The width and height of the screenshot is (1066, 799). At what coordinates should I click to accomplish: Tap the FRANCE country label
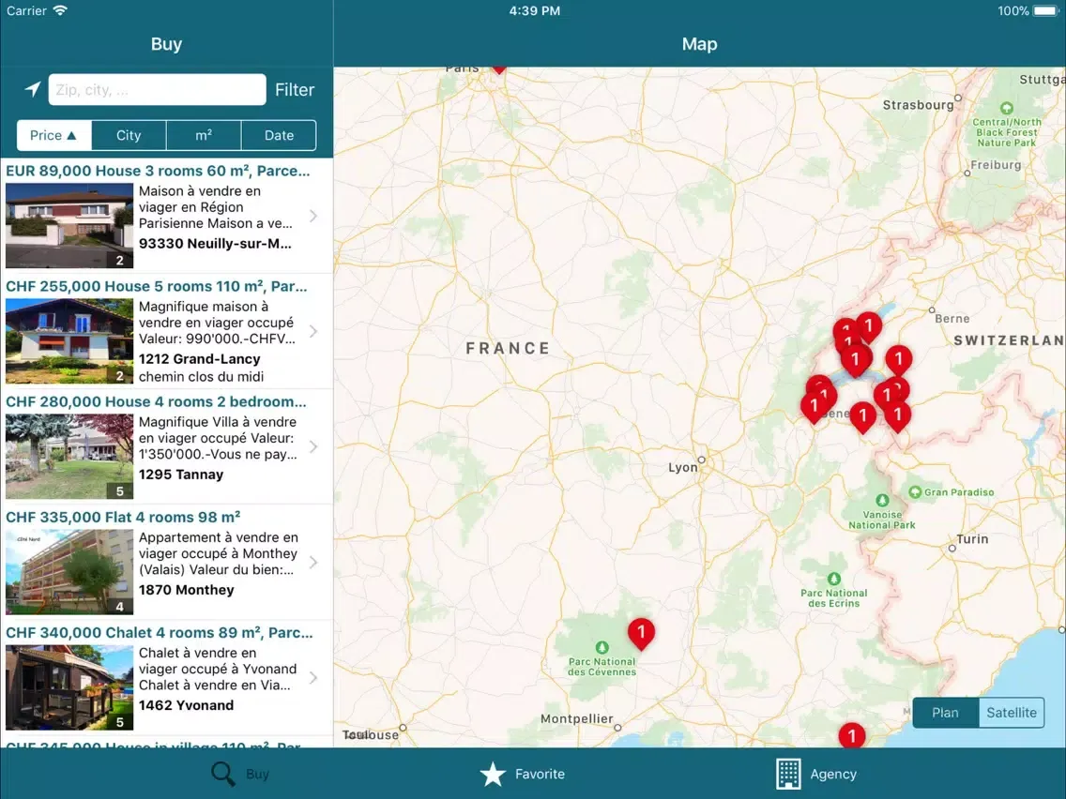pyautogui.click(x=508, y=348)
